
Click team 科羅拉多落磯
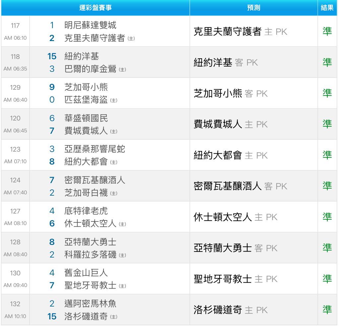(90, 255)
